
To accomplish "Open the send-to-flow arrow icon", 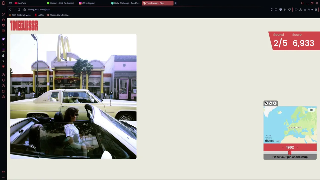I will [285, 9].
